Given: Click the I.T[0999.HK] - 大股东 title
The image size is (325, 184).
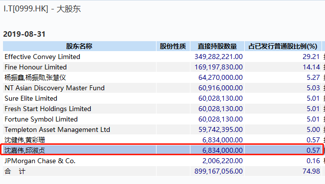Looking at the screenshot, I should (x=42, y=9).
